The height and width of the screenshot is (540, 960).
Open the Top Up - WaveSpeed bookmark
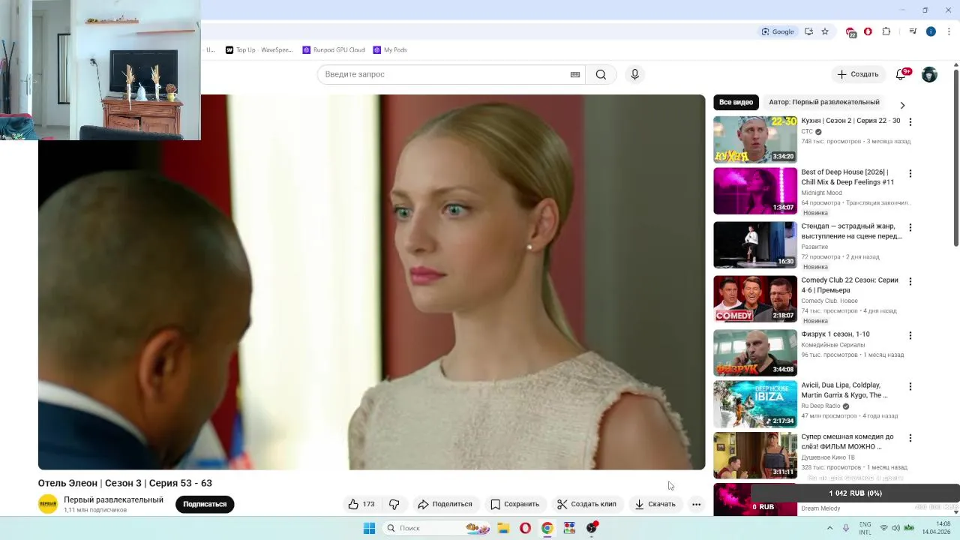click(259, 50)
